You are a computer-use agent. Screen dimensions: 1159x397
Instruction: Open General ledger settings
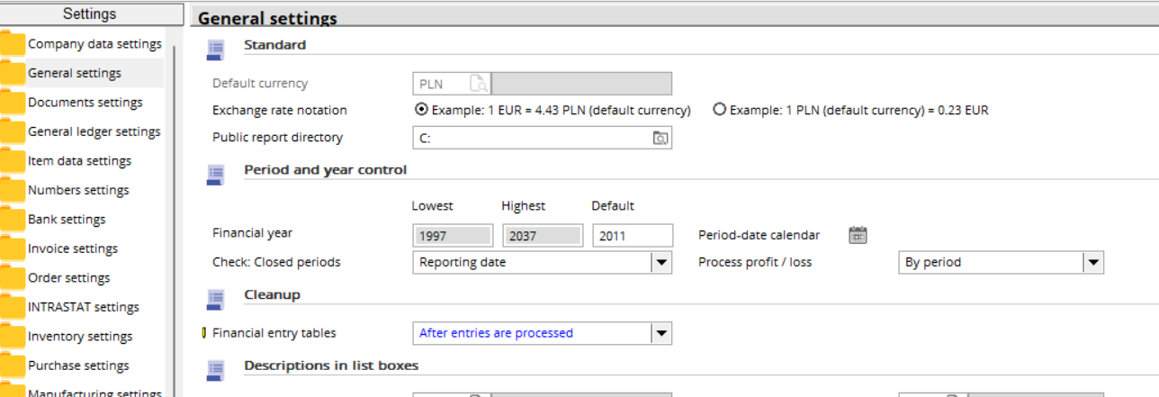coord(94,131)
